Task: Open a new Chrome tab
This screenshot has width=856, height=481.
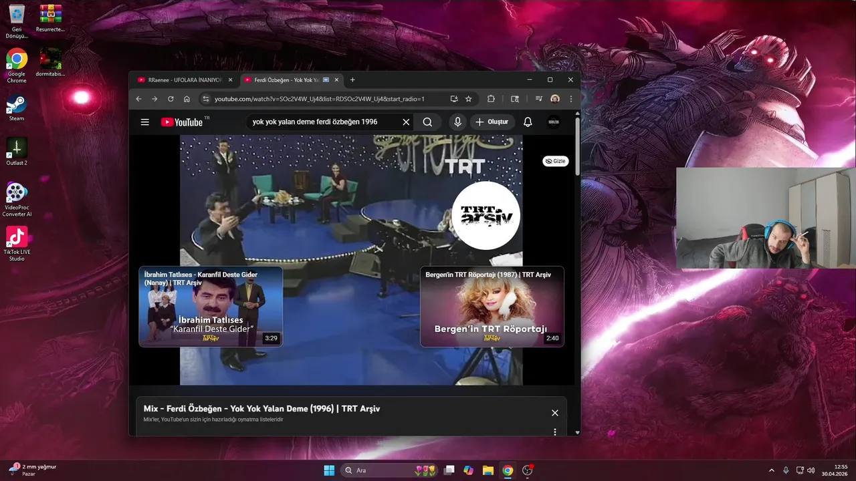Action: (x=352, y=80)
